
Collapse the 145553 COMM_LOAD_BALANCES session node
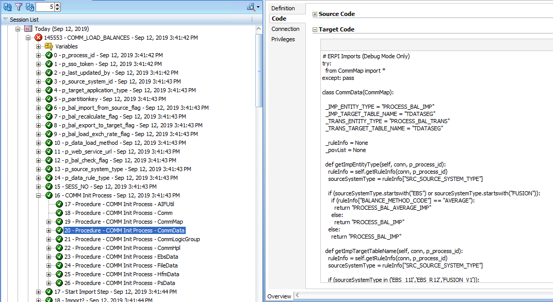click(x=28, y=38)
